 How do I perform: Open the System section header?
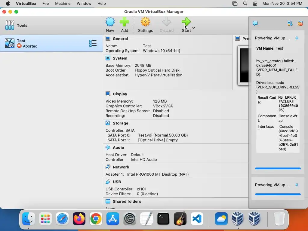pos(120,58)
